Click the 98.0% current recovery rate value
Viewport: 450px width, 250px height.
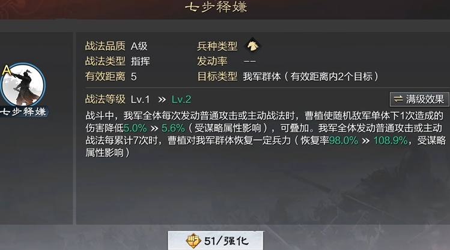344,140
